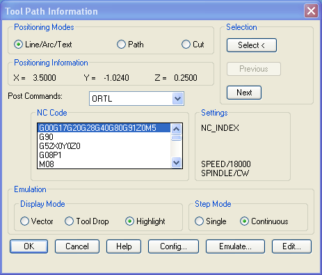The height and width of the screenshot is (275, 322).
Task: Open Help for tool path information
Action: coord(124,246)
